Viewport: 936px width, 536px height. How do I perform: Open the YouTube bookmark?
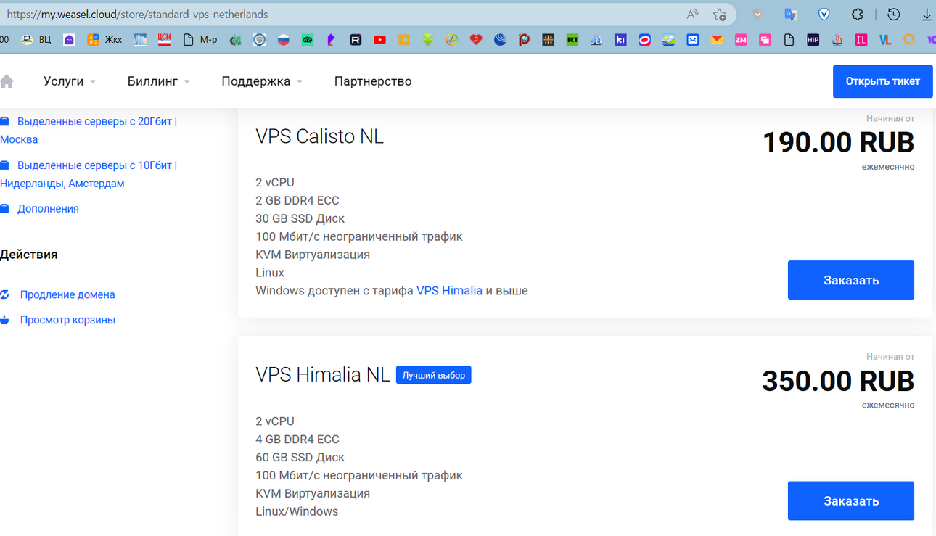click(379, 40)
